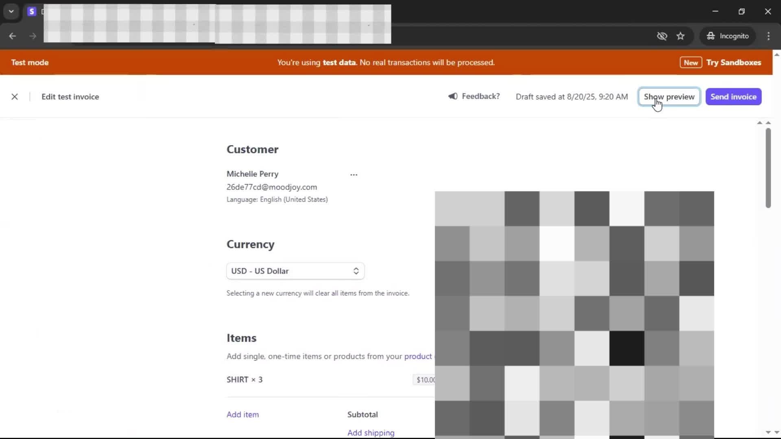This screenshot has height=439, width=781.
Task: Open USD - US Dollar currency dropdown
Action: click(295, 271)
